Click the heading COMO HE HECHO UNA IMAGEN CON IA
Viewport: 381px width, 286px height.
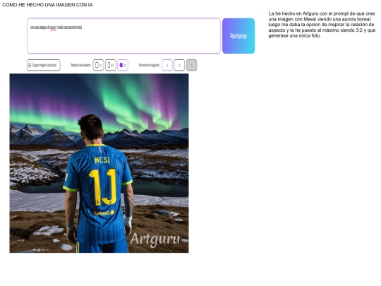coord(47,5)
